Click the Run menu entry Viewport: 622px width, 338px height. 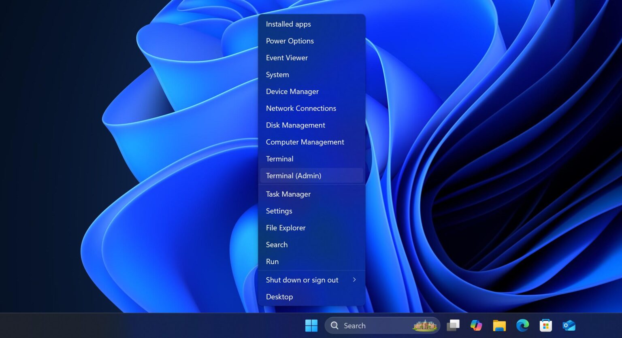pos(273,261)
